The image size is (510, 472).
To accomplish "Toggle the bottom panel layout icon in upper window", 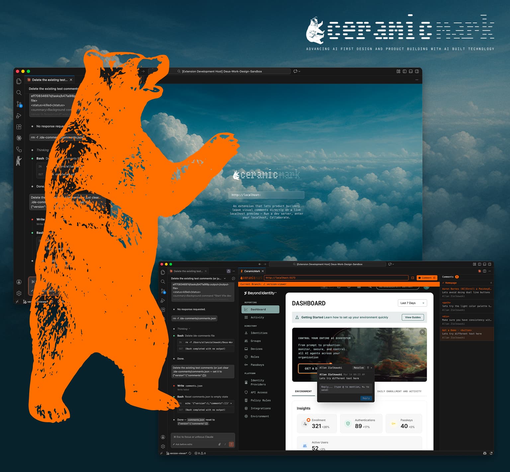I will 411,71.
